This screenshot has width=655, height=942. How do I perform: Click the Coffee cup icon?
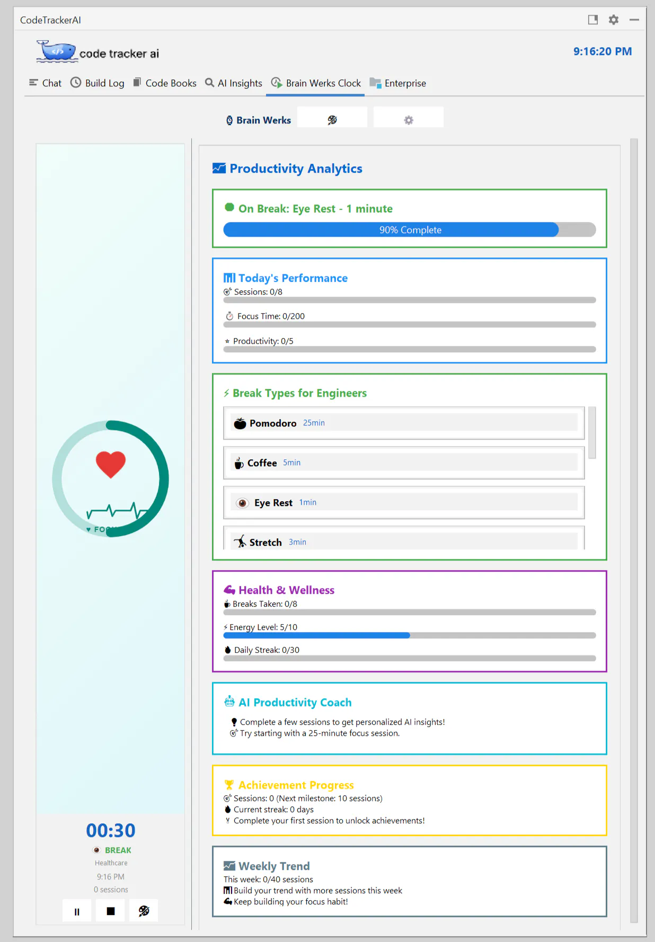point(239,463)
